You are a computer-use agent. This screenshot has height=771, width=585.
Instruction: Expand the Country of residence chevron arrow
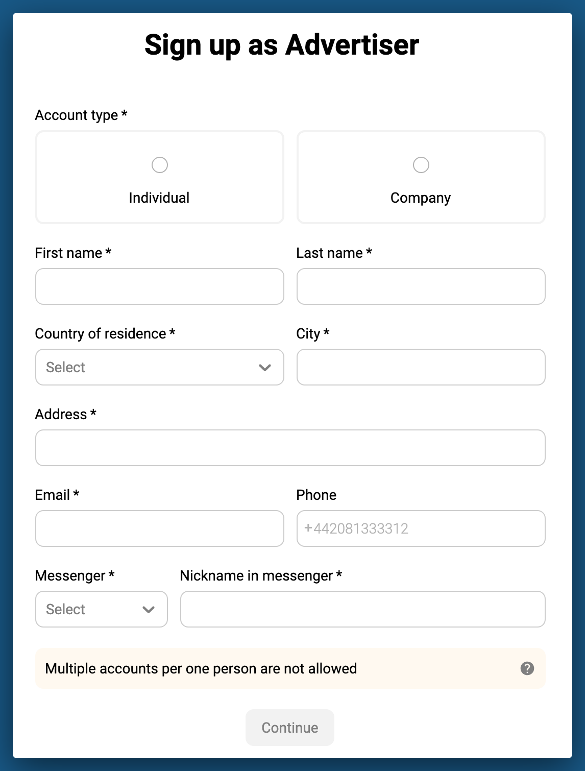coord(265,368)
